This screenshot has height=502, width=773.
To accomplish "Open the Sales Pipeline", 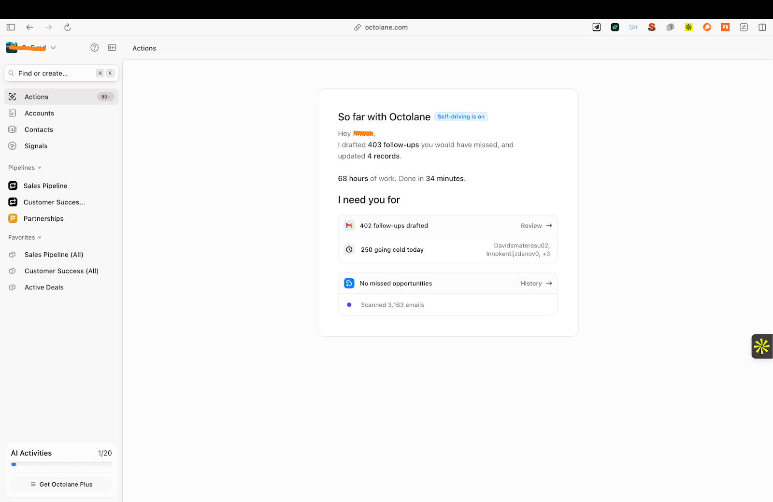I will 61,186.
